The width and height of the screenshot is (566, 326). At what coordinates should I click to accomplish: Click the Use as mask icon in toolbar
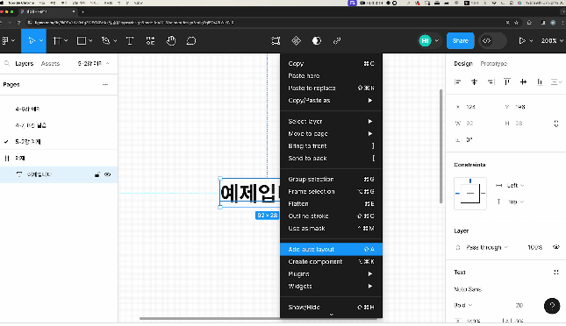(317, 40)
